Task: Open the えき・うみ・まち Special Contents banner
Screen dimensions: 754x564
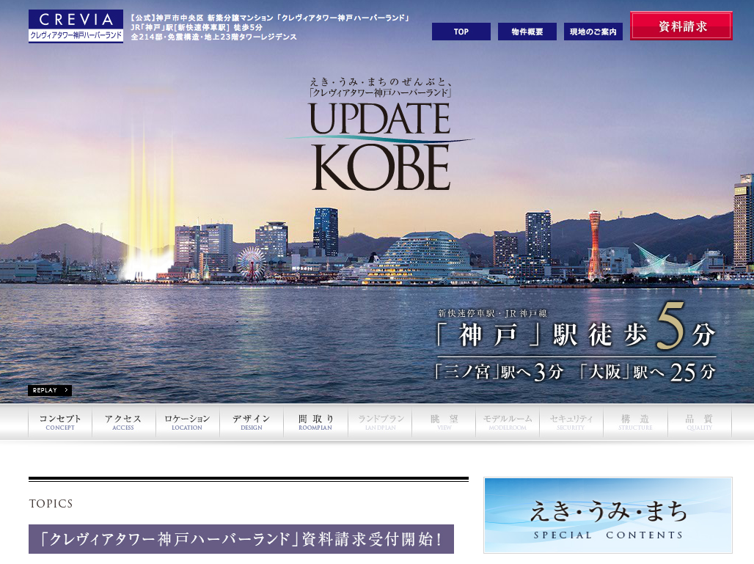Action: 607,515
